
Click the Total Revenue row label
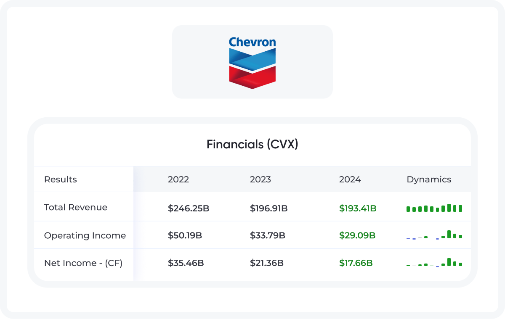[76, 207]
